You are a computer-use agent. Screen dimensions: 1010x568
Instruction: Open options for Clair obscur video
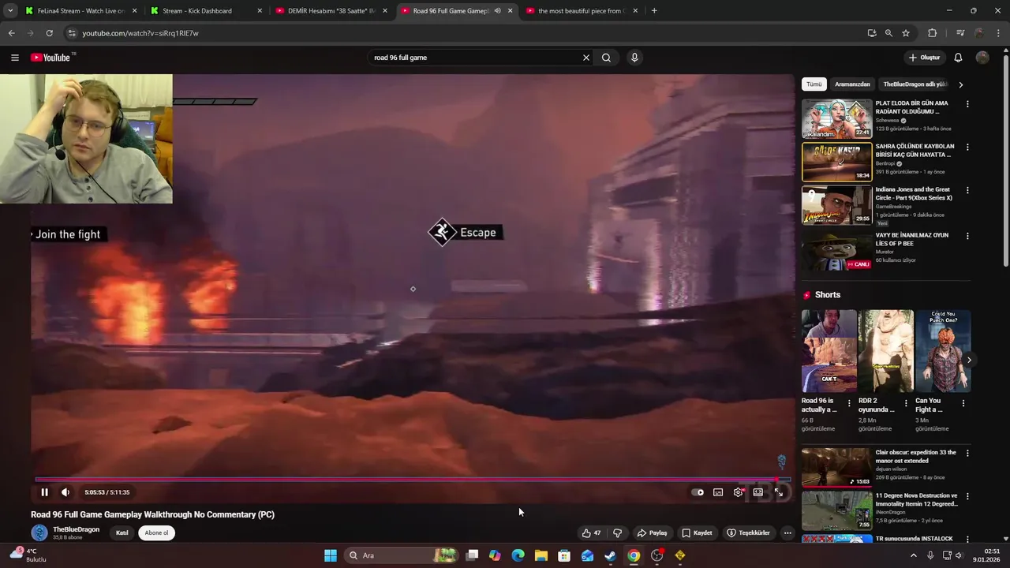[967, 454]
